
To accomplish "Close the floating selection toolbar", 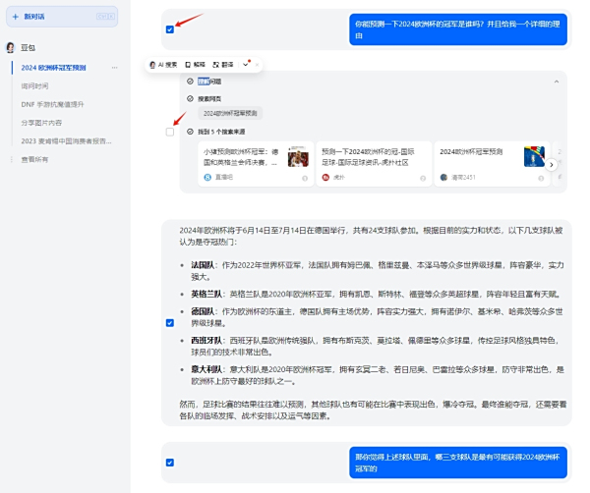I will point(257,65).
